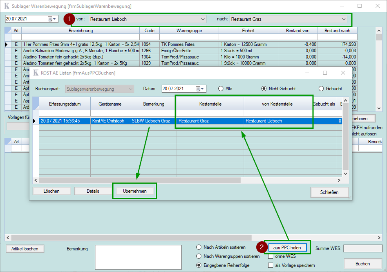Select the Gebucht radio button

point(321,89)
